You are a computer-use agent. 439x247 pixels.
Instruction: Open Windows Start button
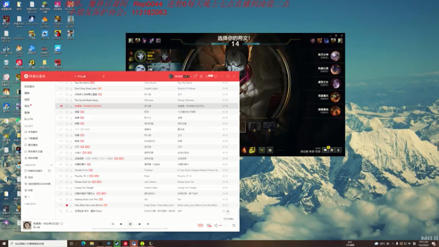(x=4, y=244)
